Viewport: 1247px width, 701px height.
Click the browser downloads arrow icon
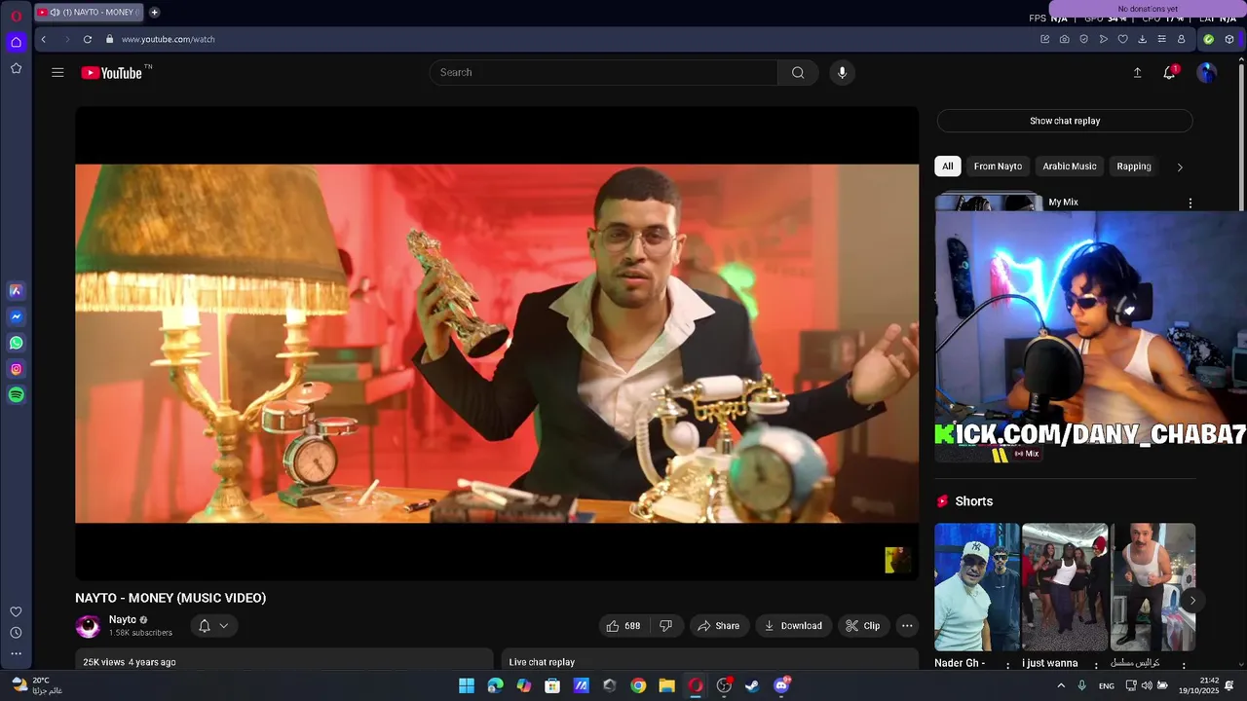coord(1142,39)
